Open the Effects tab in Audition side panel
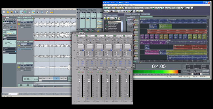213x109 pixels. [x=109, y=15]
